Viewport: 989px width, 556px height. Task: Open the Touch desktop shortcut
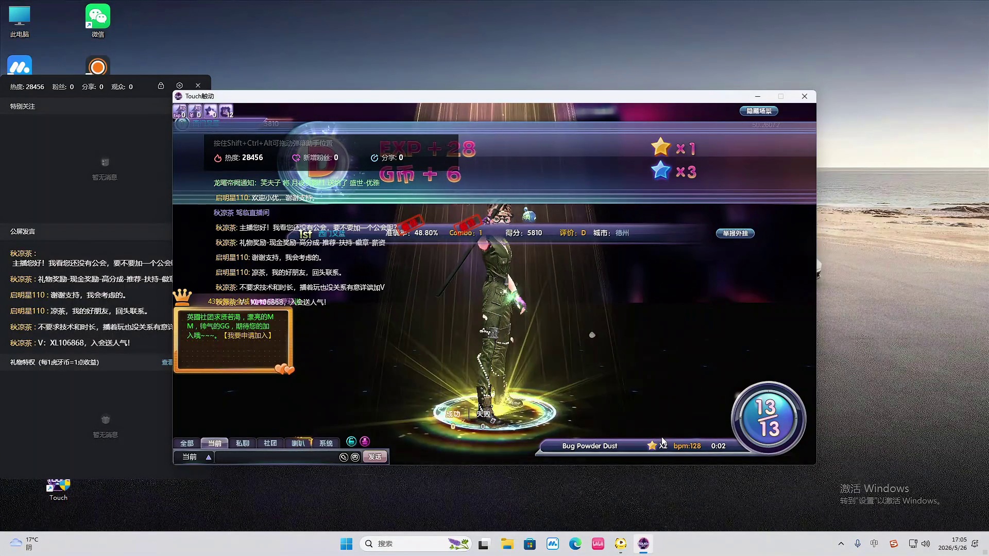point(58,490)
